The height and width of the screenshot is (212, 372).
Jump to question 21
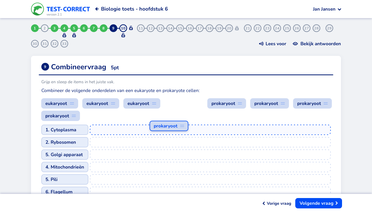(248, 28)
